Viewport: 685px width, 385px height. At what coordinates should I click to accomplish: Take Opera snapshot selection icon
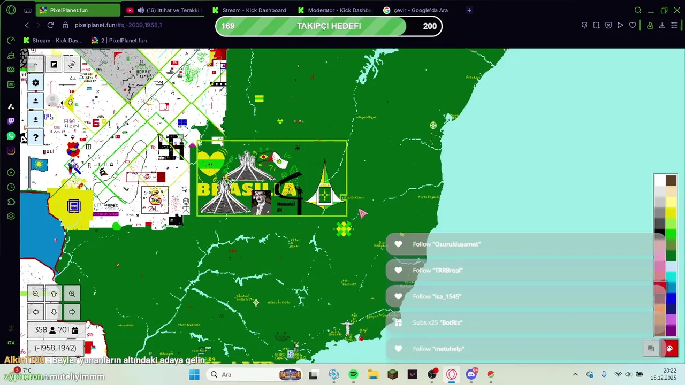coord(596,25)
